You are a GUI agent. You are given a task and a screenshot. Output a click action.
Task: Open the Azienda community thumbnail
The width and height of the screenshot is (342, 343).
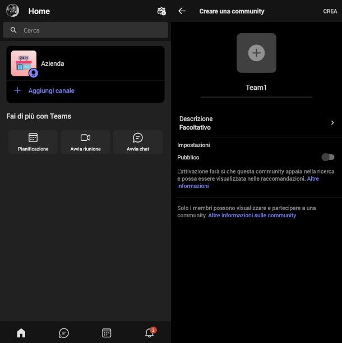[24, 63]
